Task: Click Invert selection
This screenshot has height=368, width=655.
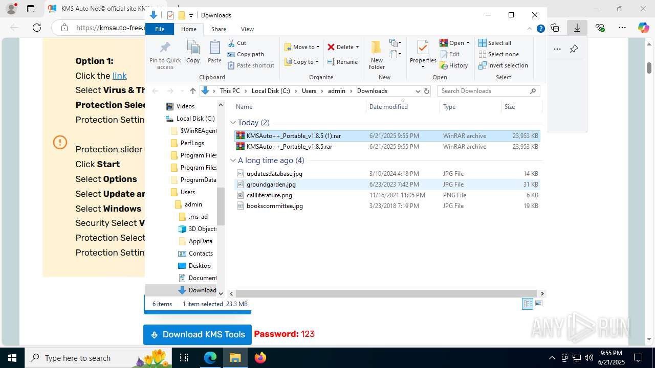Action: [x=503, y=65]
